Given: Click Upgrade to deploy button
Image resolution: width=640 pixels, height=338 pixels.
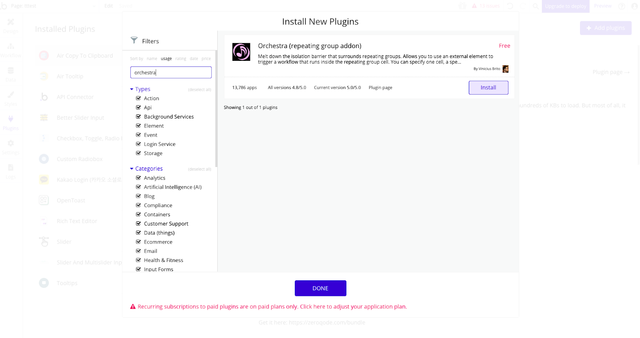Looking at the screenshot, I should pos(566,6).
